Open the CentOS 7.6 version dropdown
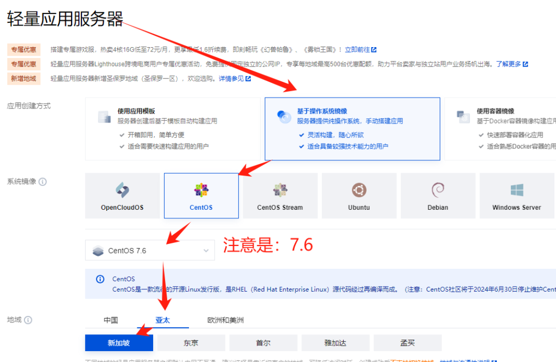The height and width of the screenshot is (362, 556). pos(150,250)
